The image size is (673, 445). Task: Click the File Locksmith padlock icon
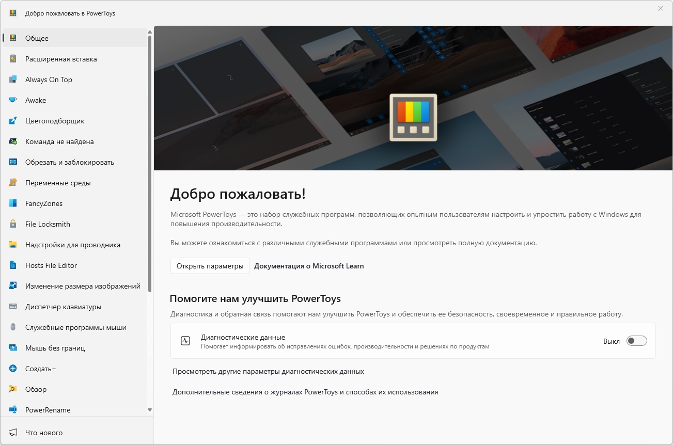[13, 224]
